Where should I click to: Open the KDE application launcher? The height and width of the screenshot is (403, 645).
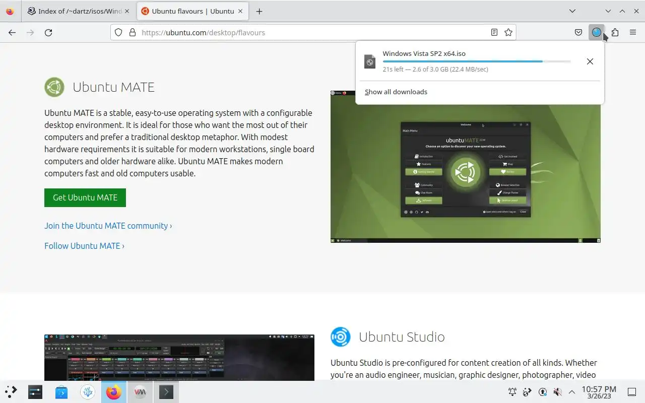click(11, 391)
